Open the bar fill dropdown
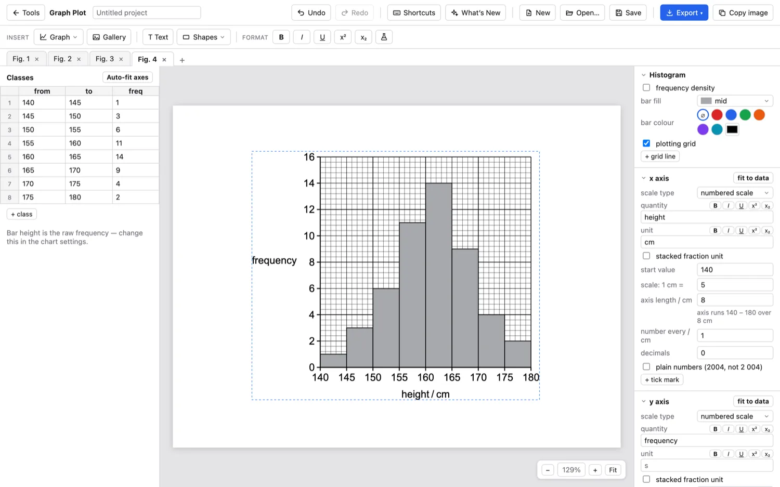 735,101
